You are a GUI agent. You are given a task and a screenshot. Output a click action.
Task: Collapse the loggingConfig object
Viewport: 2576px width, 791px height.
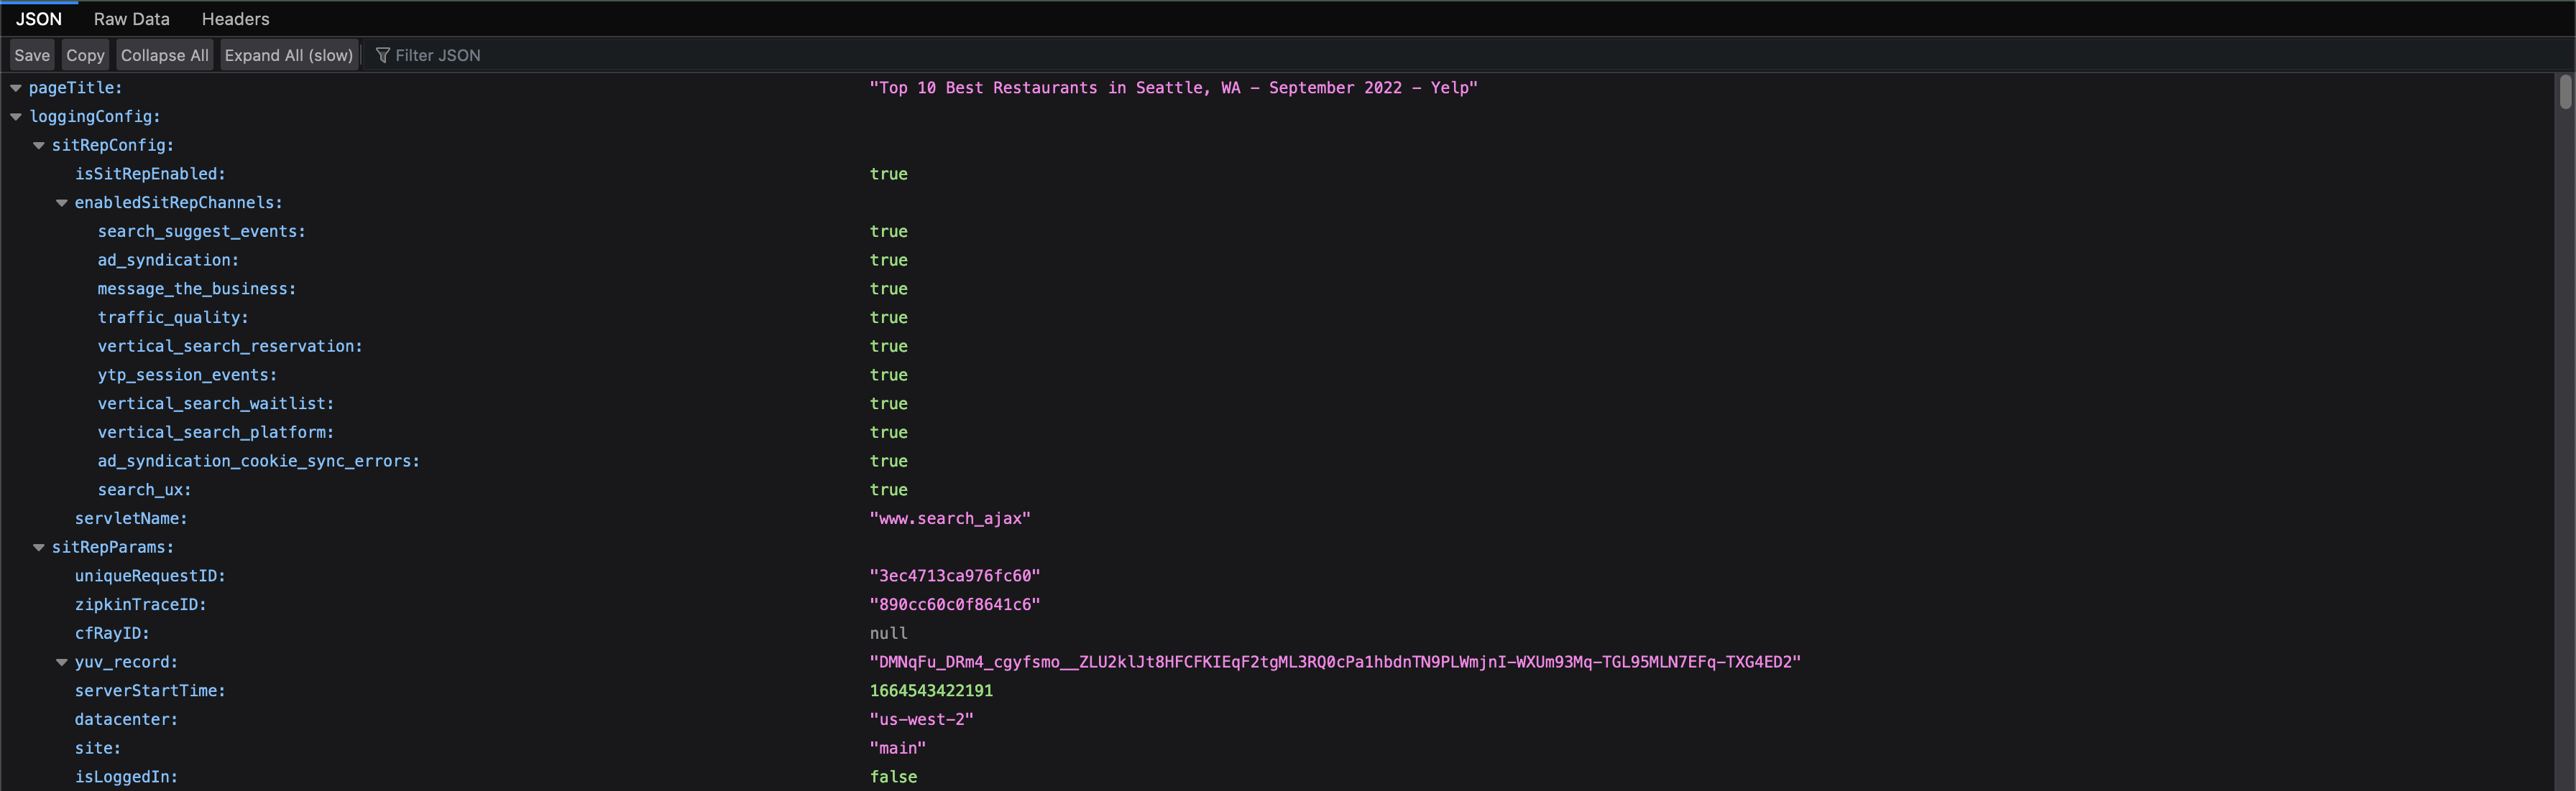15,117
